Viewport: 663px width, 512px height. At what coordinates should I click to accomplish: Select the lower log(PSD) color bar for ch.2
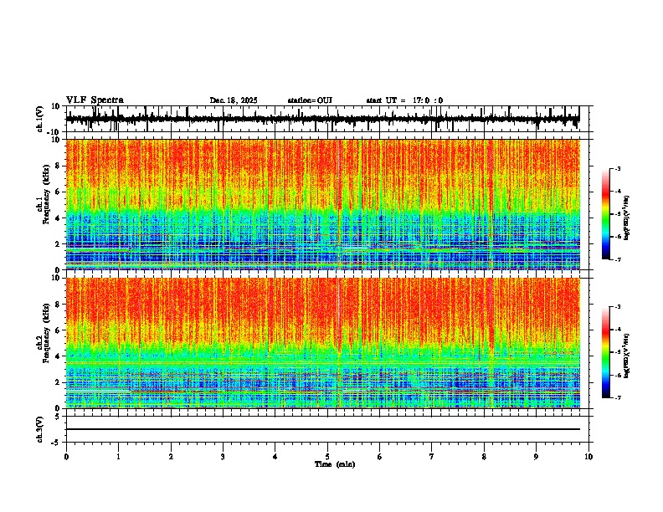pyautogui.click(x=605, y=352)
